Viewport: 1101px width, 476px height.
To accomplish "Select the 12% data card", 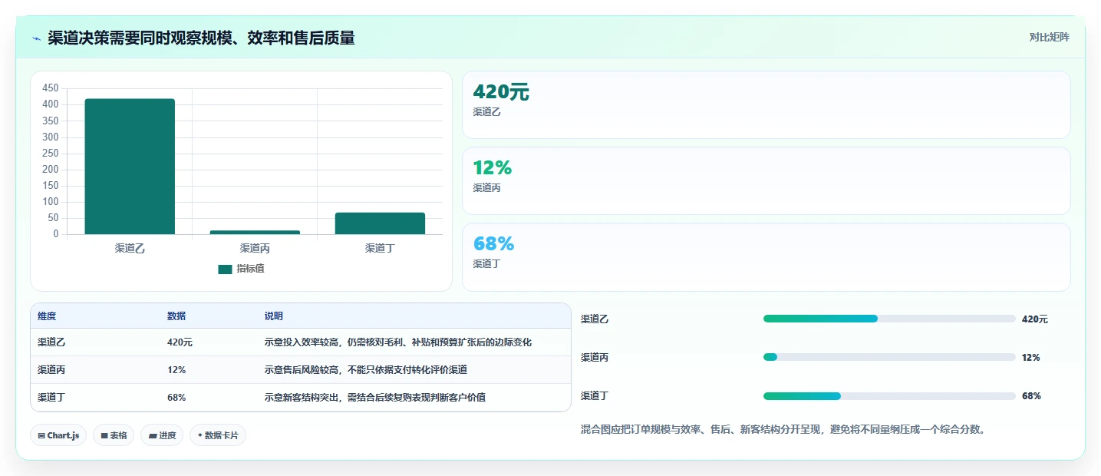I will (766, 180).
